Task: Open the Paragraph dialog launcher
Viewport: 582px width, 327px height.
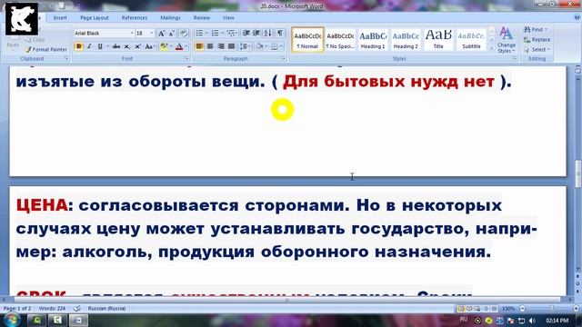Action: point(283,58)
